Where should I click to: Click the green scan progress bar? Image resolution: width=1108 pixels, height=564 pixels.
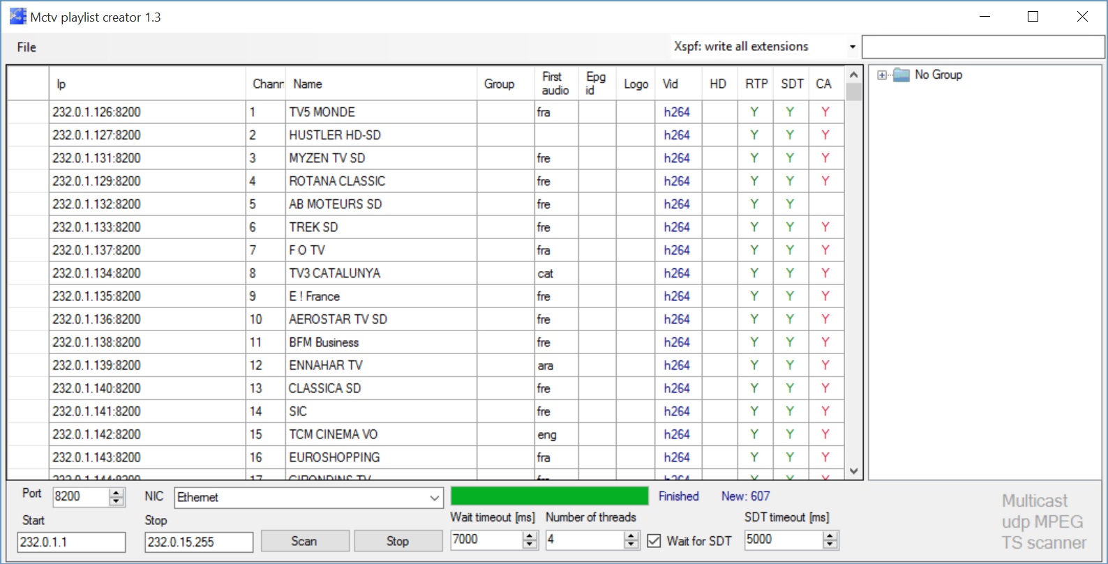[549, 496]
